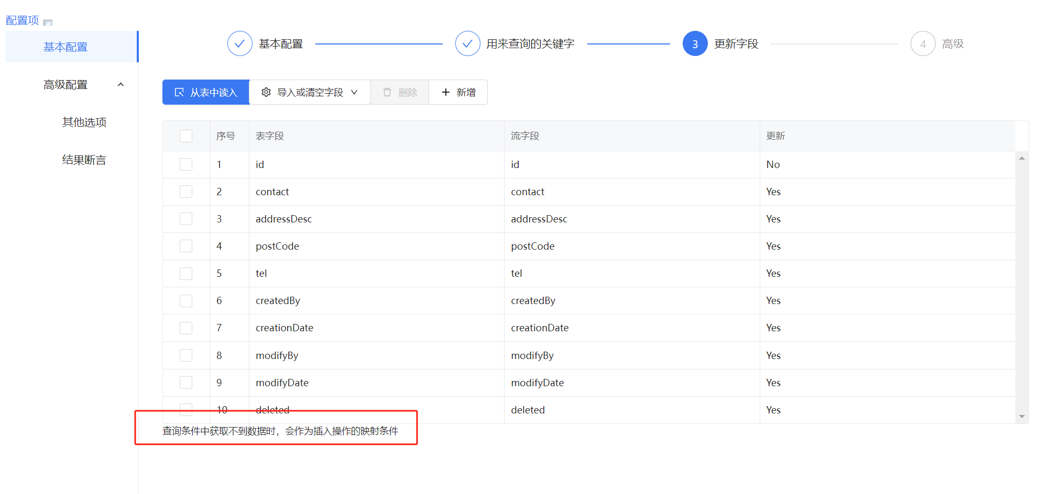Check the contact row checkbox
1040x494 pixels.
[x=186, y=192]
